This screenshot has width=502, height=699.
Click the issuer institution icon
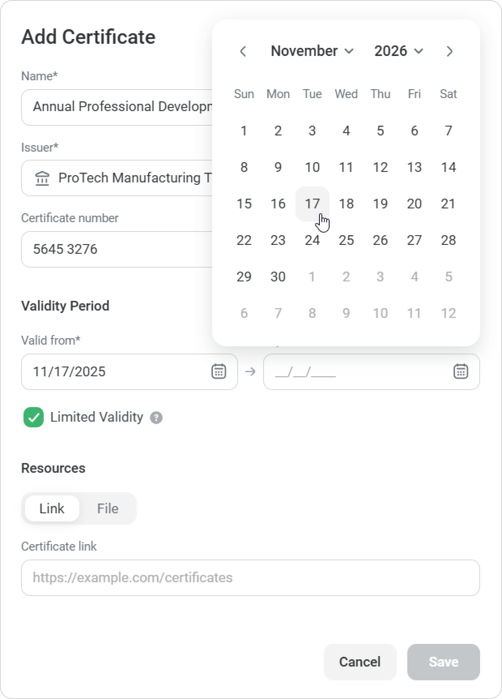coord(43,178)
